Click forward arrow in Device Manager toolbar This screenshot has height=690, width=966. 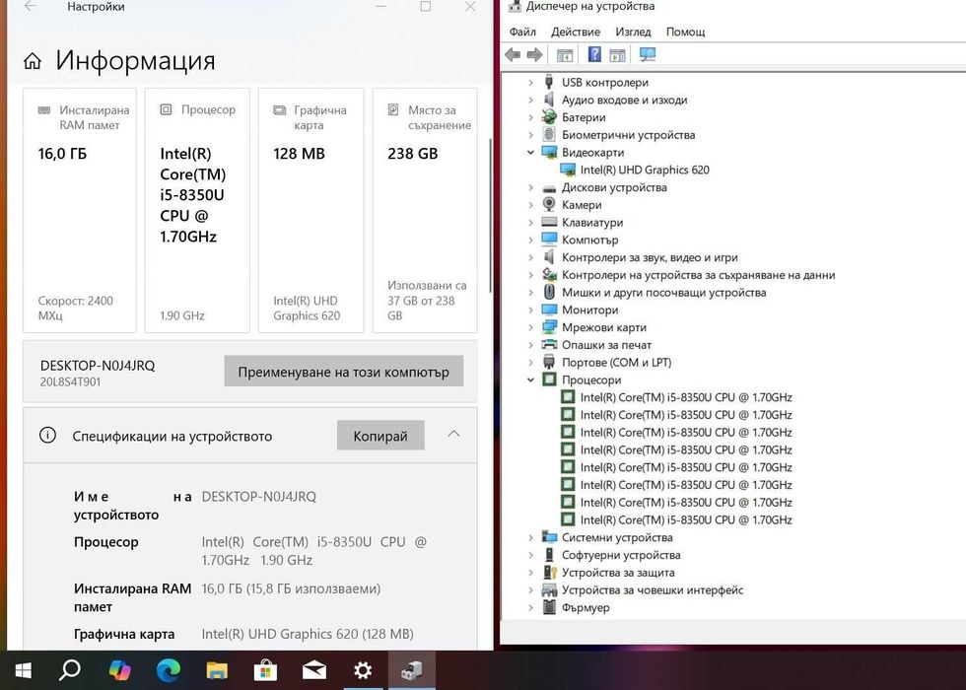534,55
